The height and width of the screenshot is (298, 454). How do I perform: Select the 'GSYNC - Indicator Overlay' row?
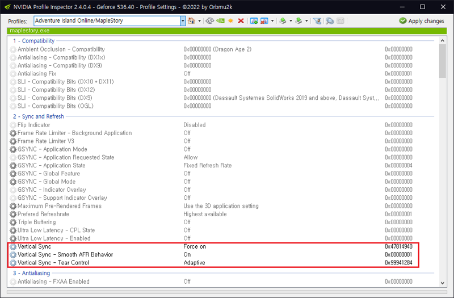[x=221, y=190]
